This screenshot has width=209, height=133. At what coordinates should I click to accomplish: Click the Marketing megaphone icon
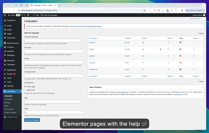(x=5, y=55)
